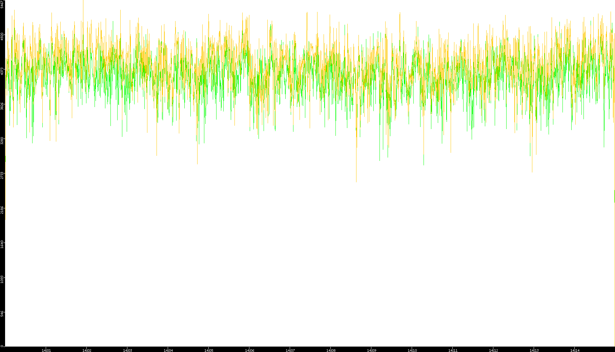This screenshot has width=615, height=352.
Task: Choose the 14:10 marker on the time axis
Action: [412, 350]
